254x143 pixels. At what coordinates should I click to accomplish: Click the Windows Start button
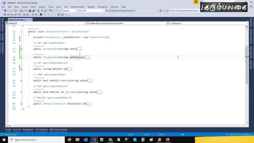[x=4, y=140]
